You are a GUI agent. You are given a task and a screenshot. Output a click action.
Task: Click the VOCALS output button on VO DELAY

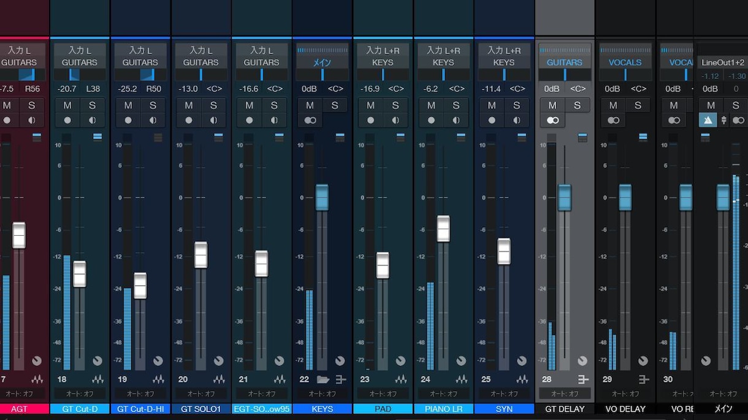[625, 62]
